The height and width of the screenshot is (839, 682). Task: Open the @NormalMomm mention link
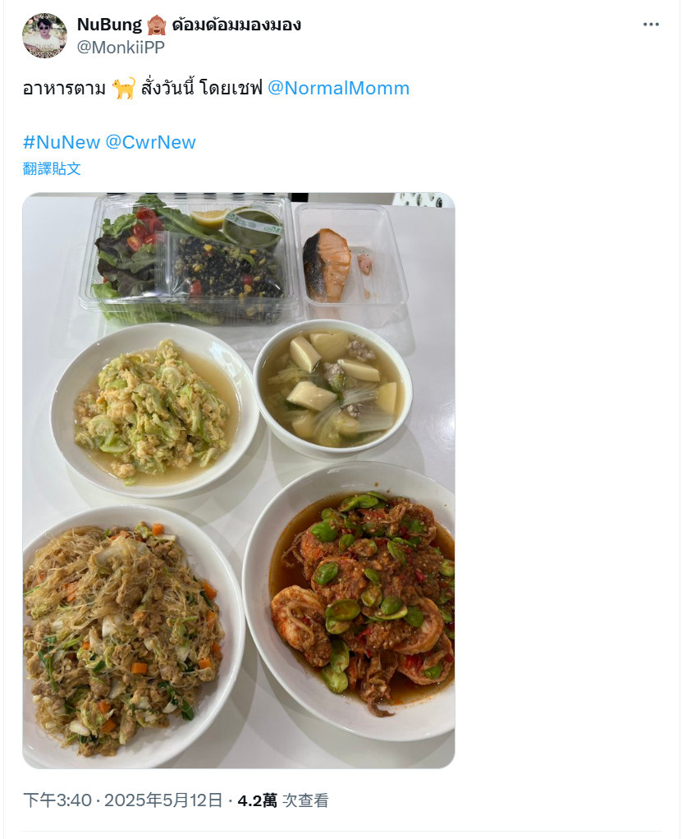pyautogui.click(x=338, y=88)
